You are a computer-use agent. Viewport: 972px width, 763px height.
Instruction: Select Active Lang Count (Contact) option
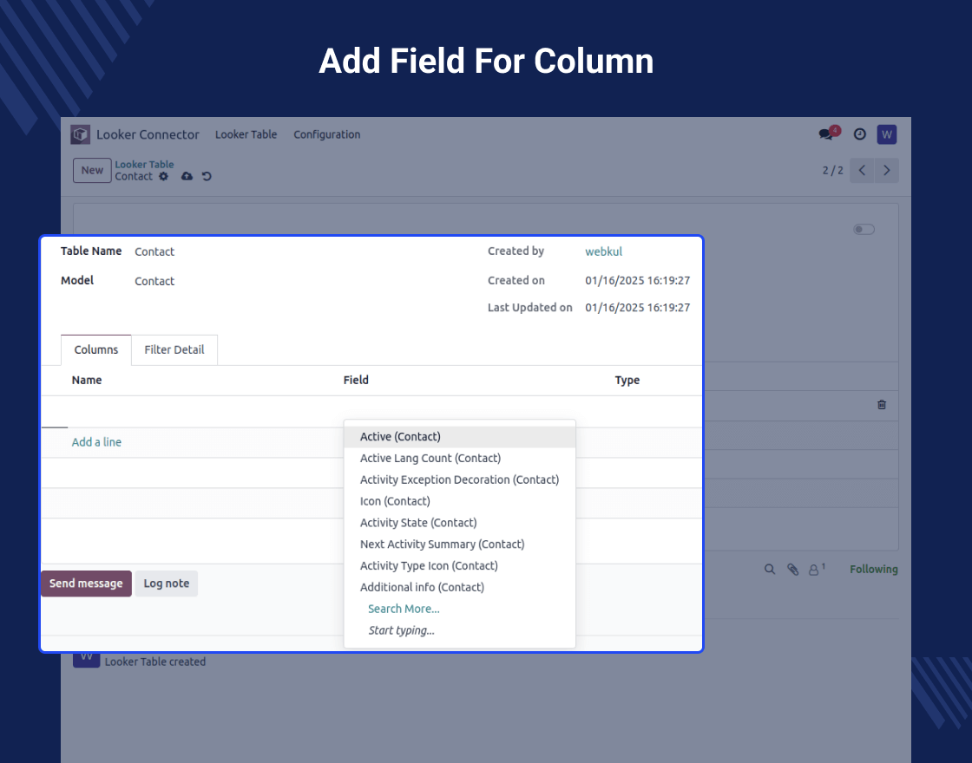tap(459, 459)
